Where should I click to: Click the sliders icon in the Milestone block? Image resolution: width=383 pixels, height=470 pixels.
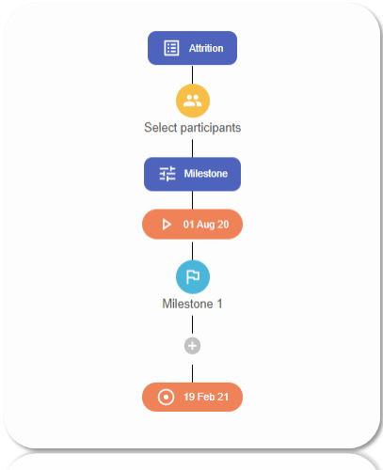(168, 173)
